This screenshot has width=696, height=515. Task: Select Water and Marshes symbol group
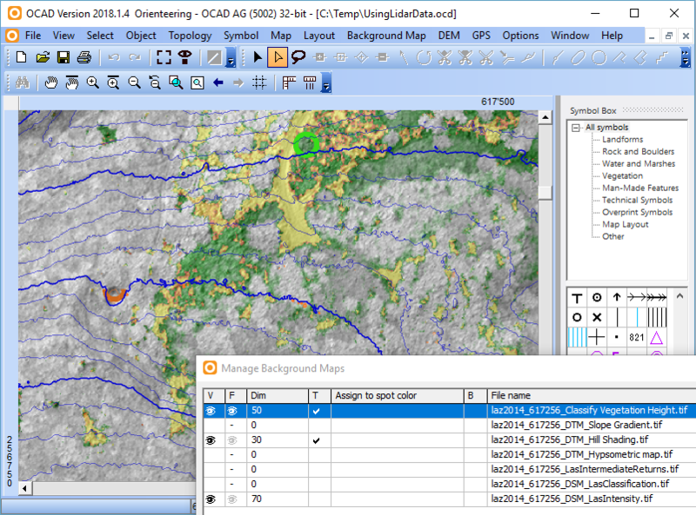tap(639, 163)
